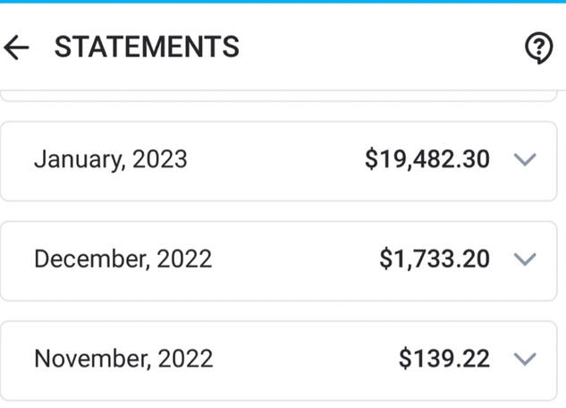The width and height of the screenshot is (566, 408).
Task: Tap the STATEMENTS header title
Action: [x=147, y=47]
